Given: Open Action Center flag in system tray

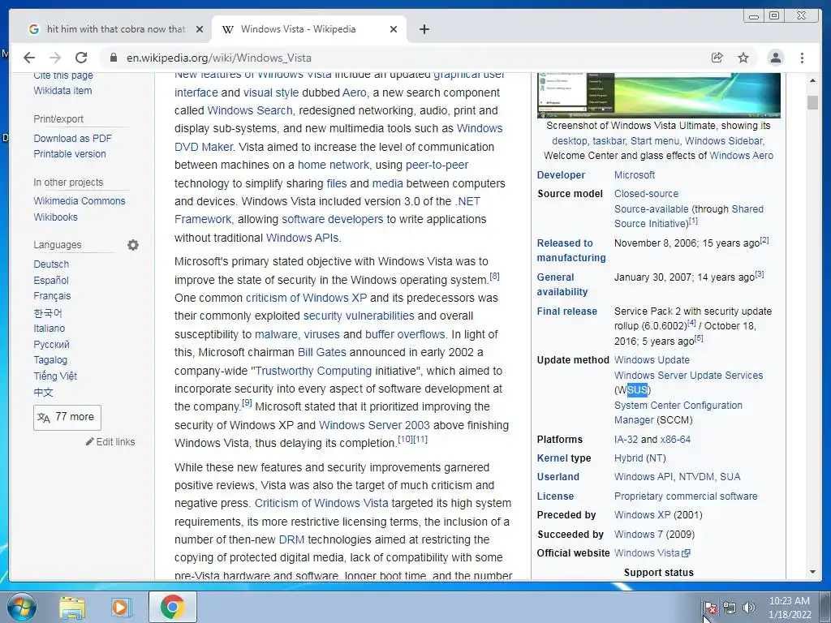Looking at the screenshot, I should click(709, 608).
